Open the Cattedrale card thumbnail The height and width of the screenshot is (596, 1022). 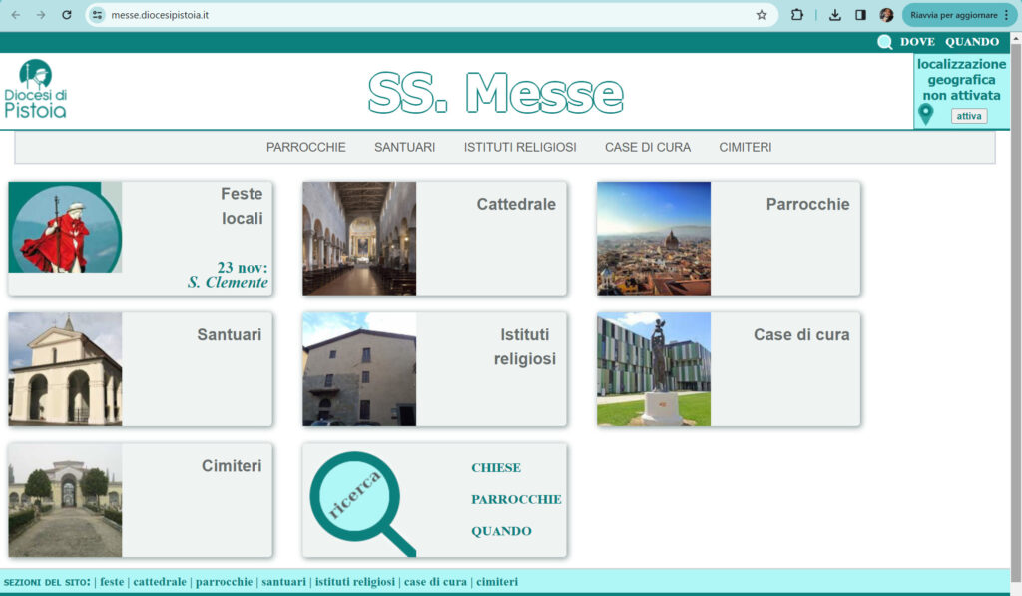point(359,239)
